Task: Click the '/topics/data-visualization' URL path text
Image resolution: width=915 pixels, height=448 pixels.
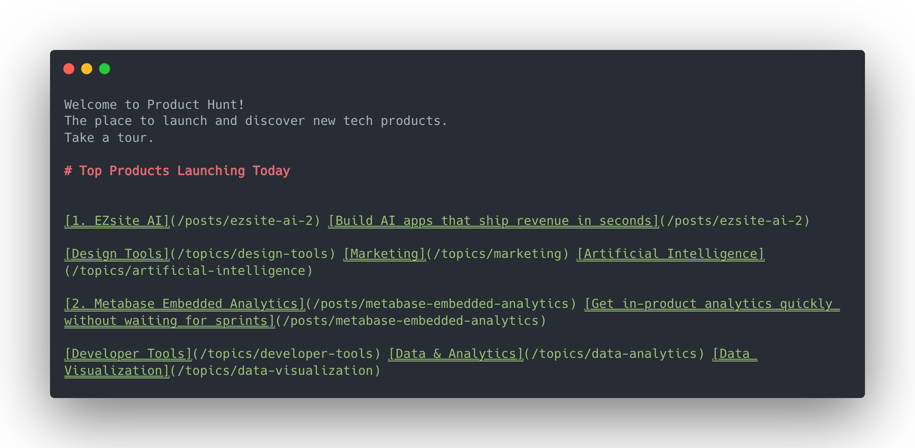Action: 275,371
